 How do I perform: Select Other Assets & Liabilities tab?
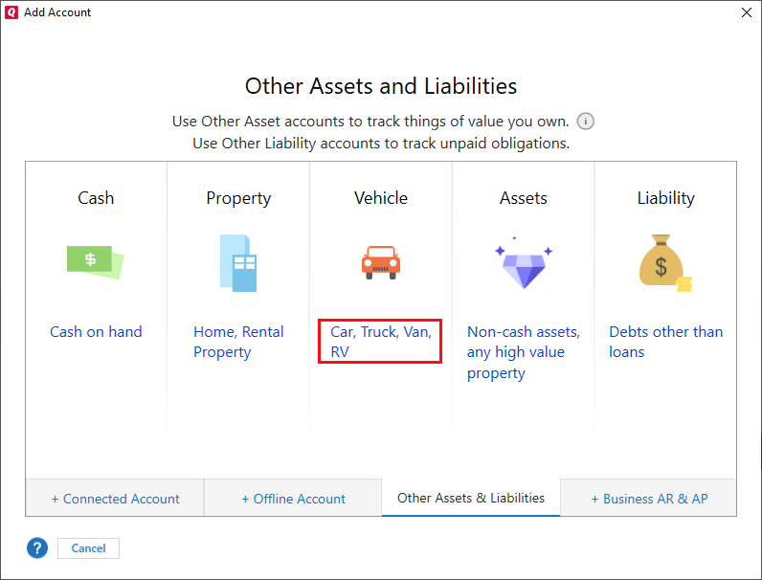pyautogui.click(x=471, y=498)
